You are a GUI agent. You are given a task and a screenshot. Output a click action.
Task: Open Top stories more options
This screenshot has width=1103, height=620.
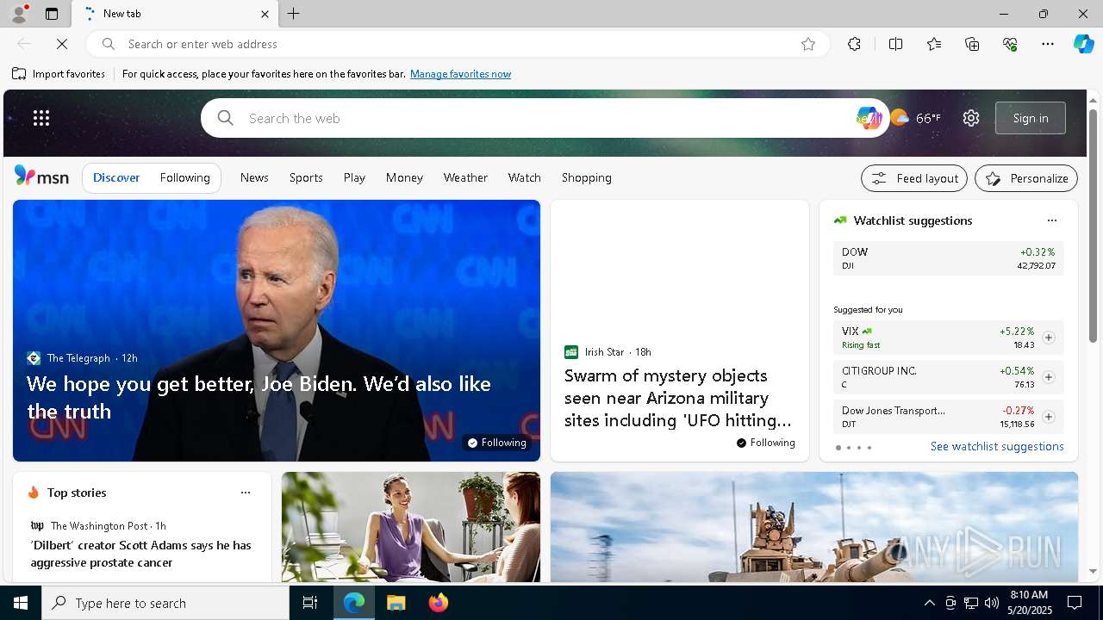click(246, 493)
